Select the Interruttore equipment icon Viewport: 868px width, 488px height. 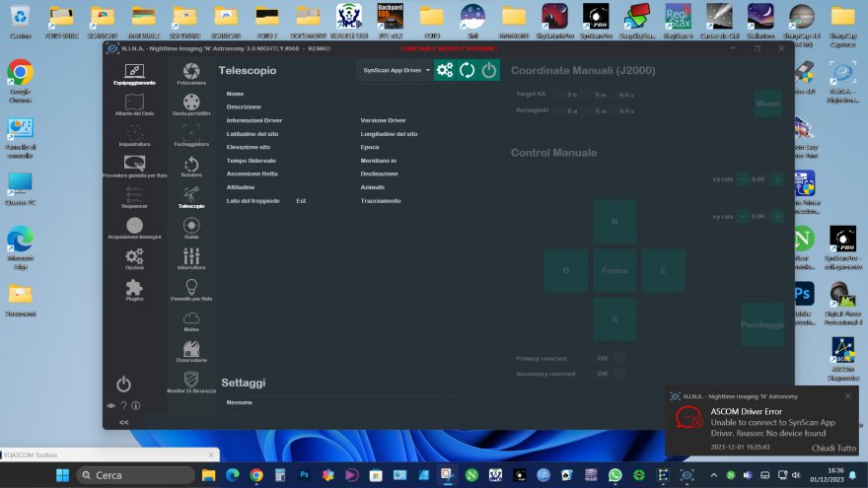191,259
